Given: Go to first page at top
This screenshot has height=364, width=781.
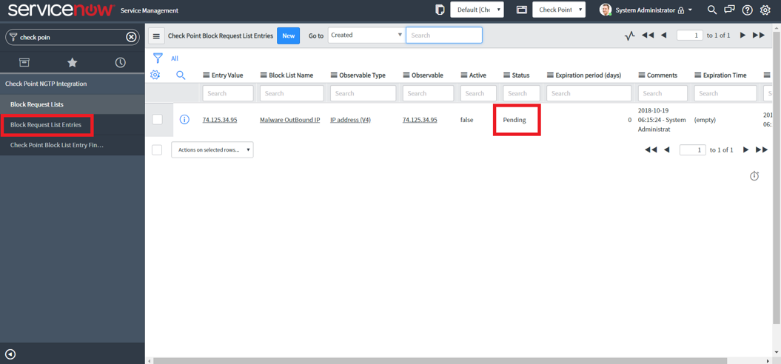Looking at the screenshot, I should 648,36.
